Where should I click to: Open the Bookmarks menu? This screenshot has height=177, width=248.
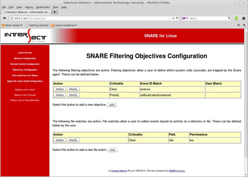coord(43,7)
